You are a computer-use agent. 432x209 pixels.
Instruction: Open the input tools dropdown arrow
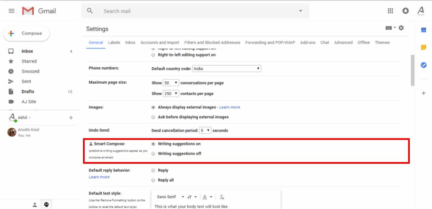click(x=395, y=28)
